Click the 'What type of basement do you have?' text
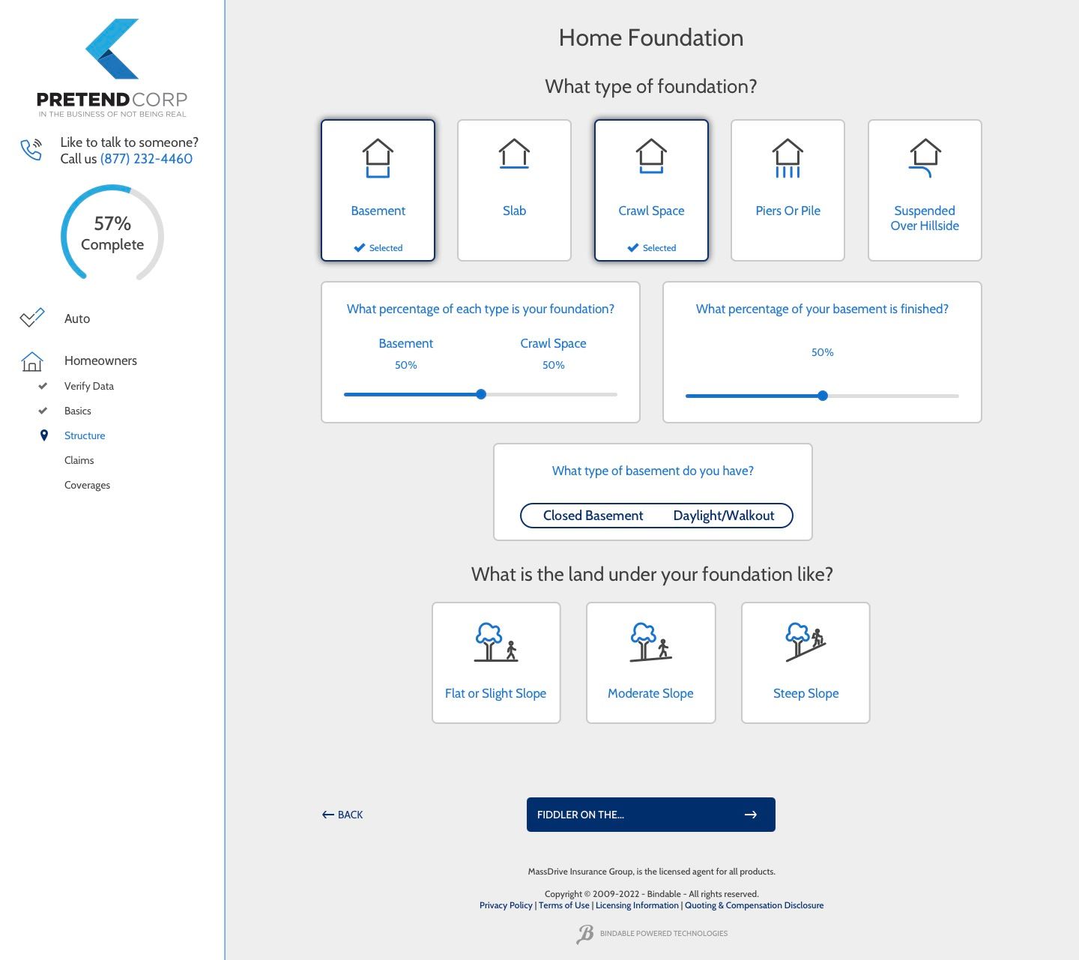Screen dimensions: 1079x960 pos(653,471)
